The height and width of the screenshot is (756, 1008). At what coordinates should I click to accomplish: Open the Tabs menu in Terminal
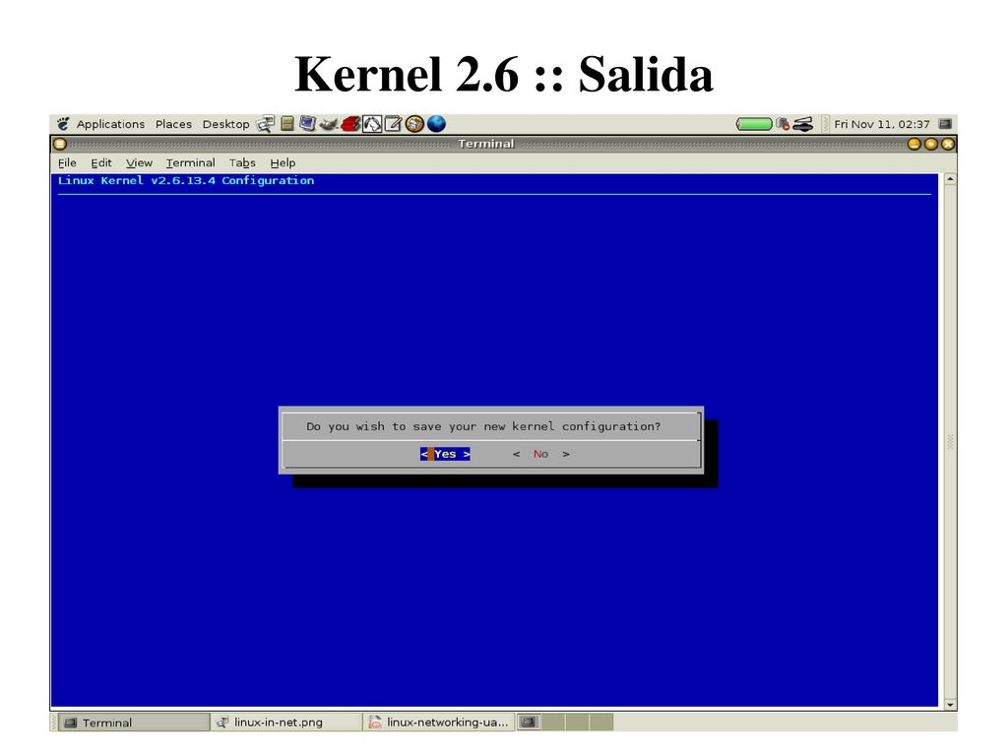coord(242,162)
